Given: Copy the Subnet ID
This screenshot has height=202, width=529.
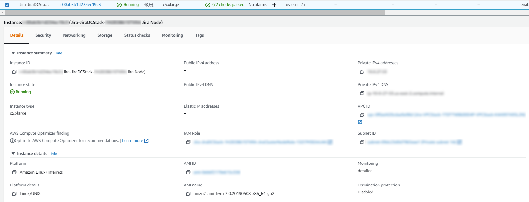Looking at the screenshot, I should [362, 142].
